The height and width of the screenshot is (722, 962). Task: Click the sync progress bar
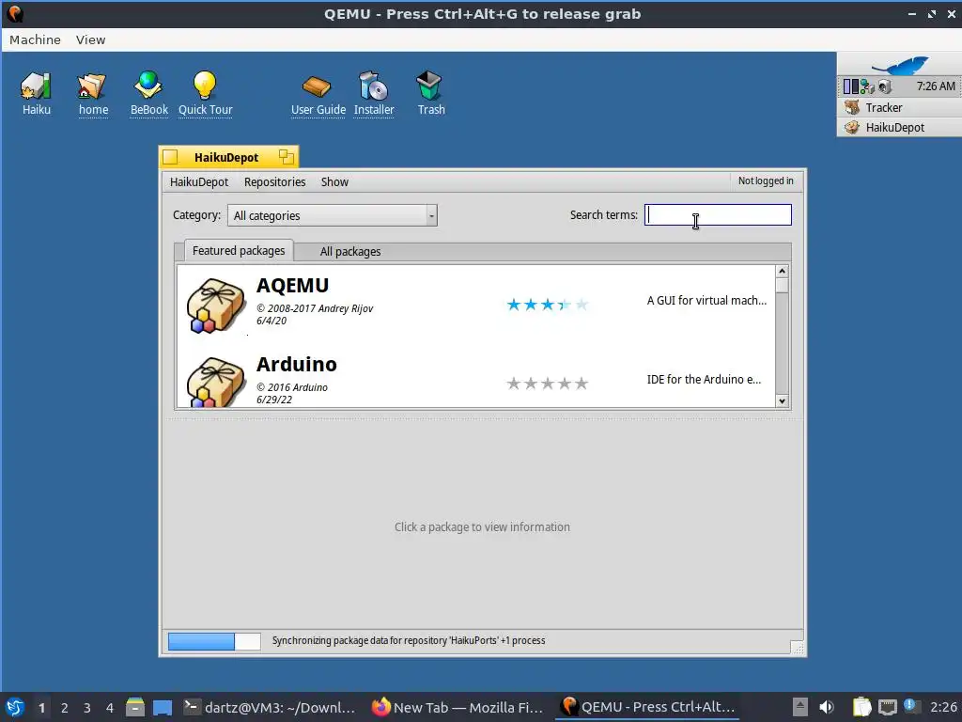point(214,641)
